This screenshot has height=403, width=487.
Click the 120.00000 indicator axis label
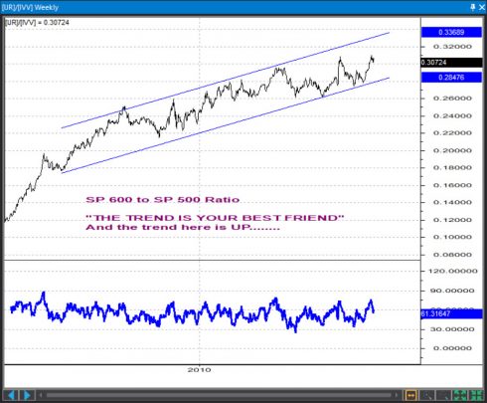(x=453, y=271)
